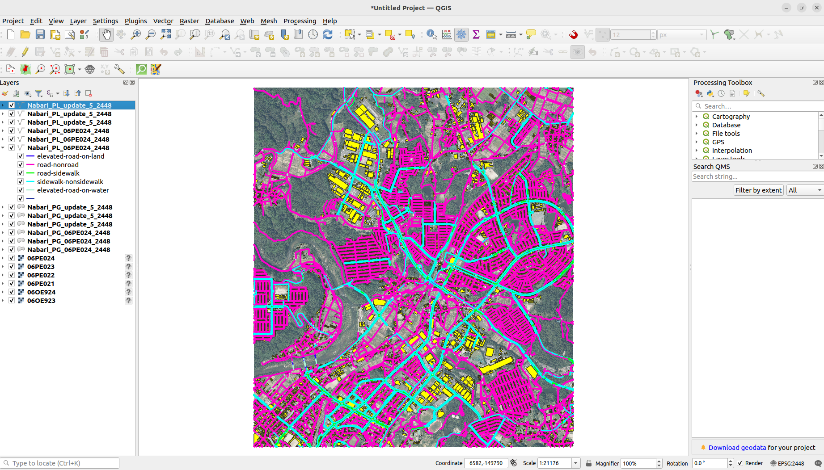Screen dimensions: 824x470
Task: Increase the Magnifier value stepper
Action: coord(659,461)
